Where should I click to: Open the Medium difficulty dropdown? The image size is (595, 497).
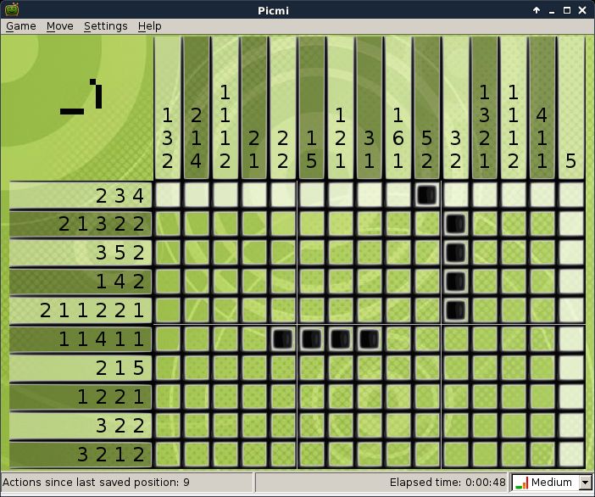[552, 483]
